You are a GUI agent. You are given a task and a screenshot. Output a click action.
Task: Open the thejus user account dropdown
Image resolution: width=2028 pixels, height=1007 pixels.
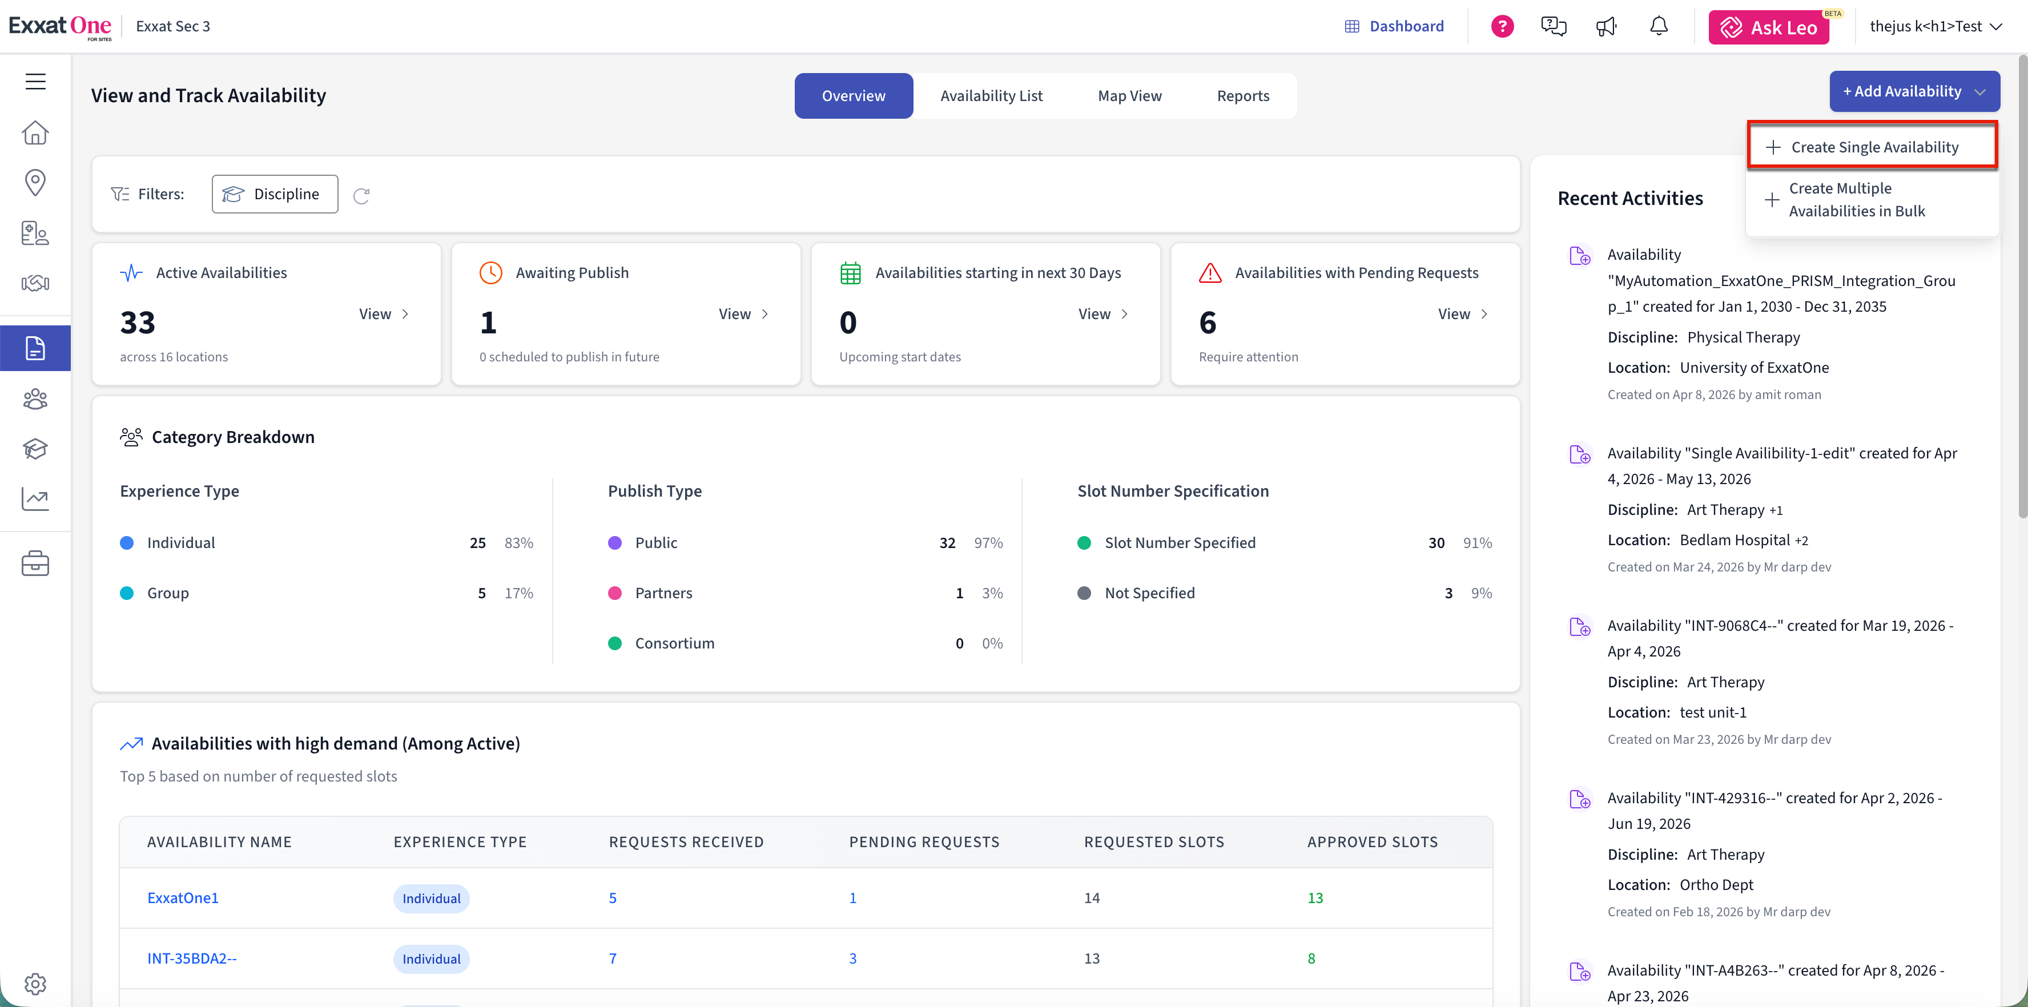[x=1935, y=27]
